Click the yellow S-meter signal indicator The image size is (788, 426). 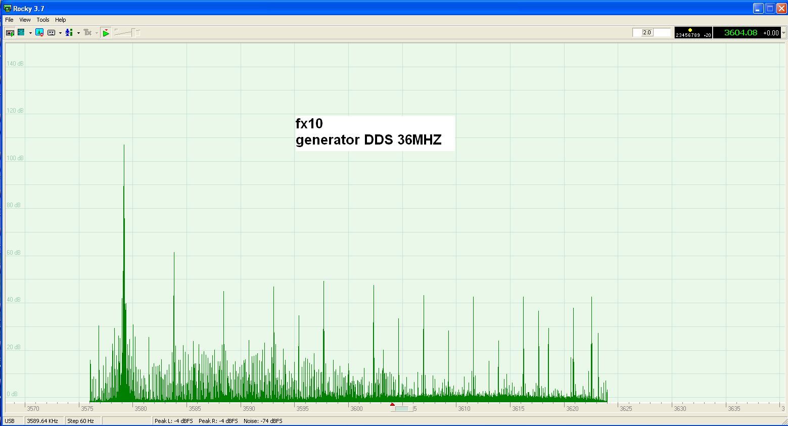[x=690, y=30]
